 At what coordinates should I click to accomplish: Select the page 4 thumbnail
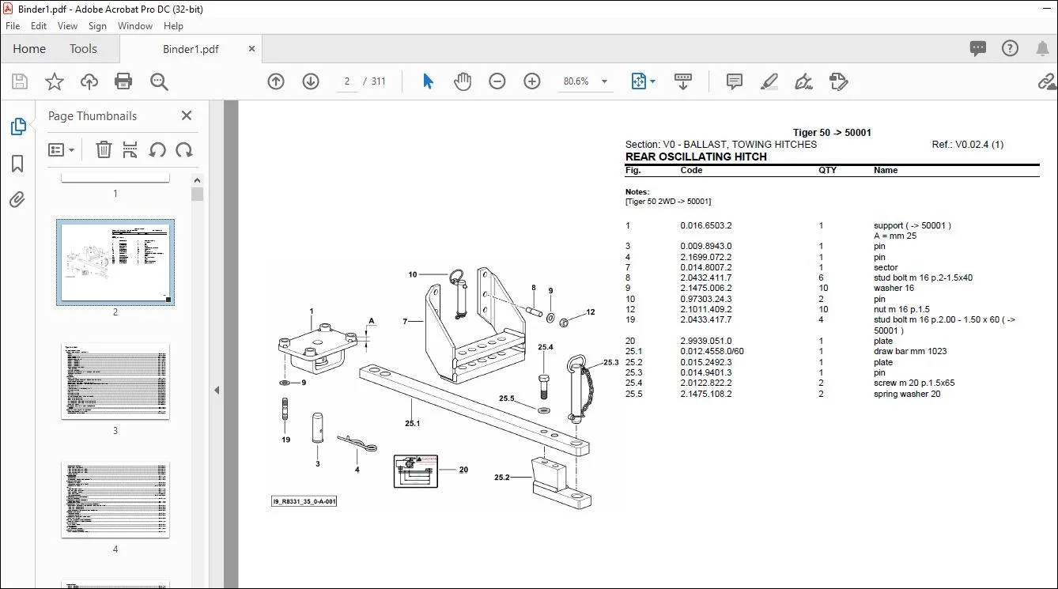point(115,500)
